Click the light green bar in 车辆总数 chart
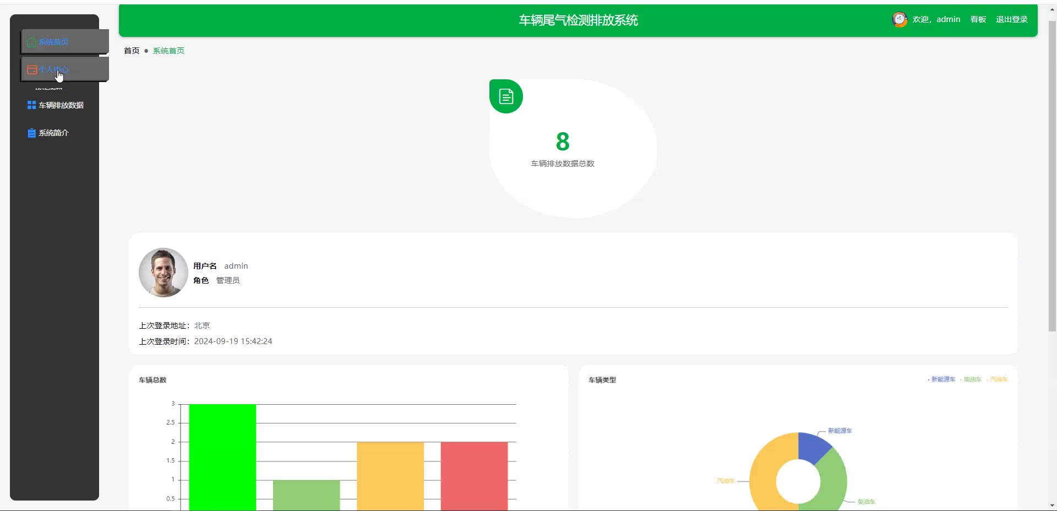The image size is (1057, 511). click(x=307, y=496)
